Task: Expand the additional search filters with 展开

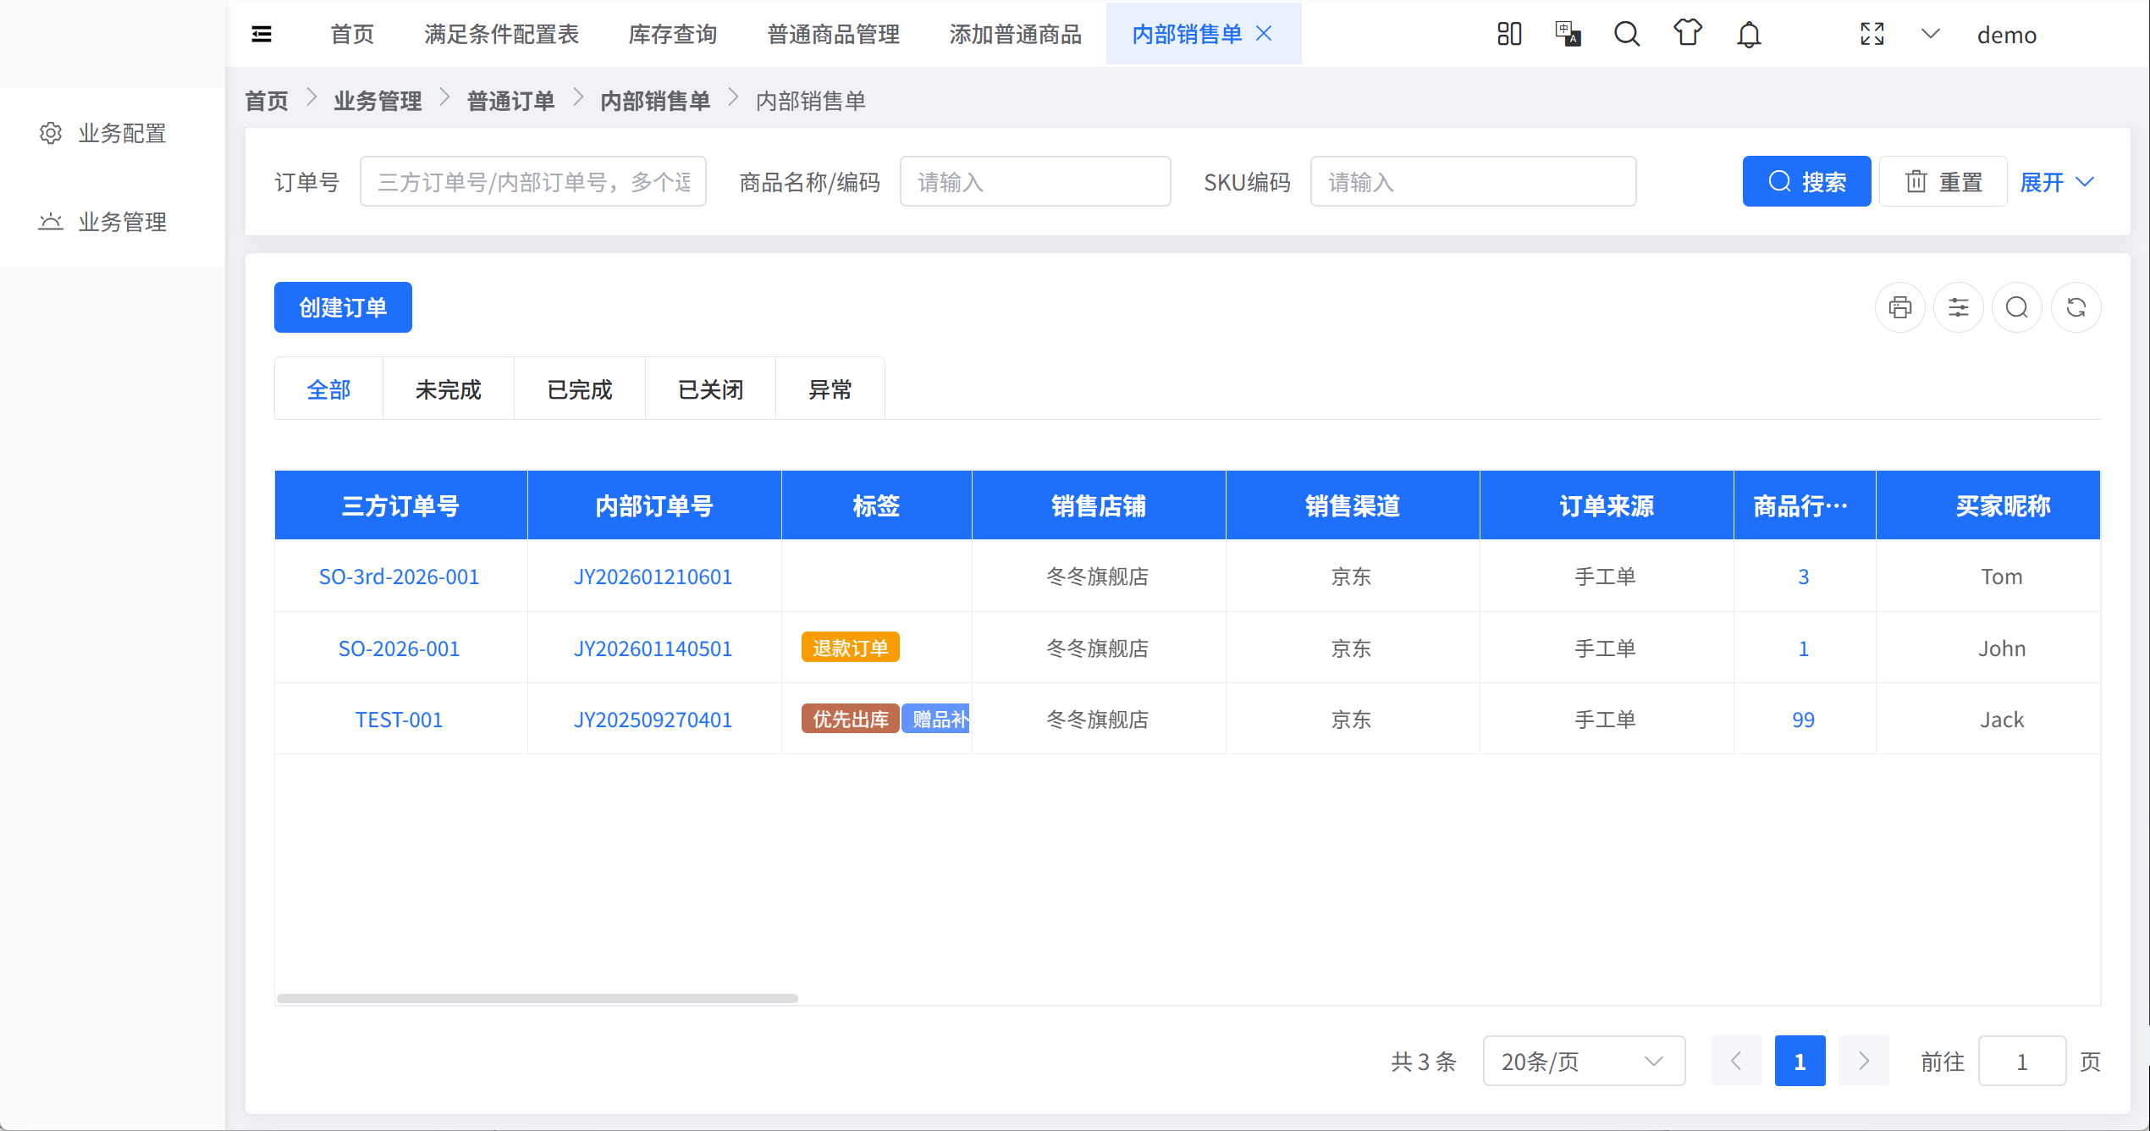Action: tap(2056, 182)
